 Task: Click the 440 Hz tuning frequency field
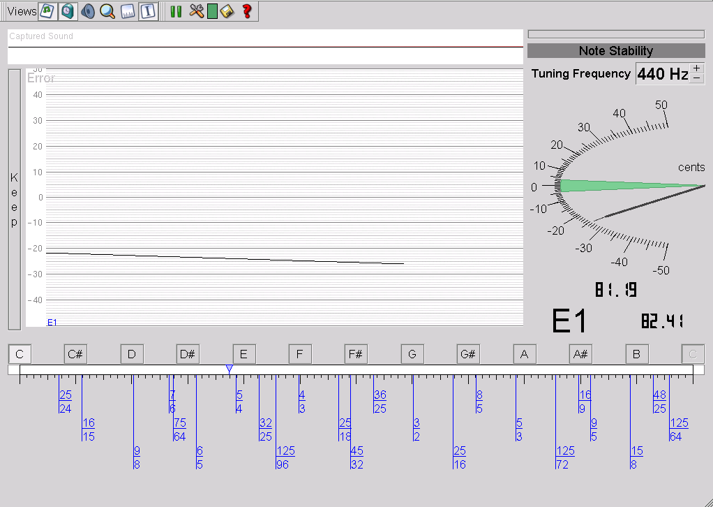(662, 74)
